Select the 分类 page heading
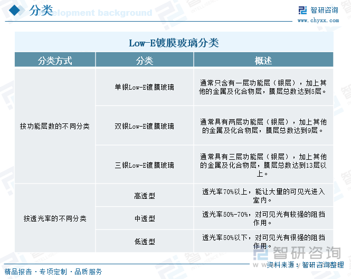Image resolution: width=351 pixels, height=279 pixels. point(41,11)
